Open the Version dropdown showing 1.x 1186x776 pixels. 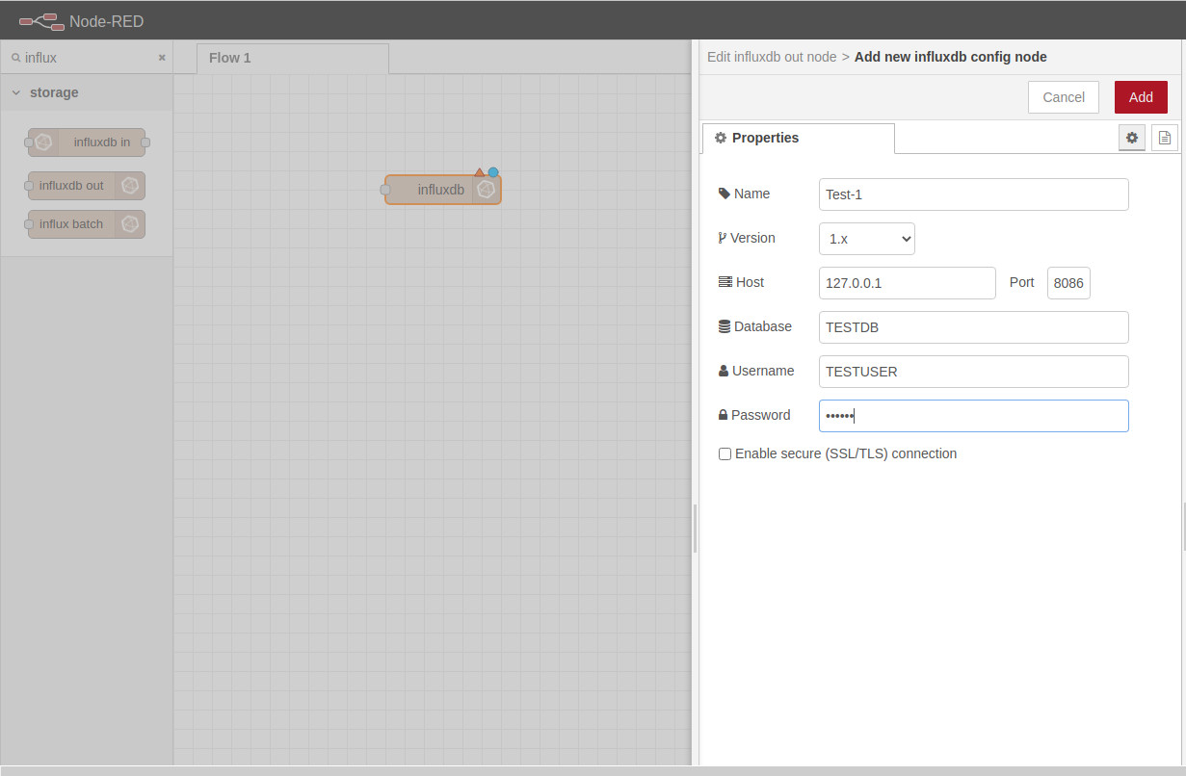pos(866,239)
